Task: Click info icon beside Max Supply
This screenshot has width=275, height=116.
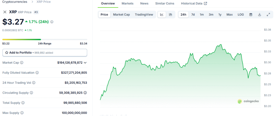Action: pyautogui.click(x=21, y=113)
